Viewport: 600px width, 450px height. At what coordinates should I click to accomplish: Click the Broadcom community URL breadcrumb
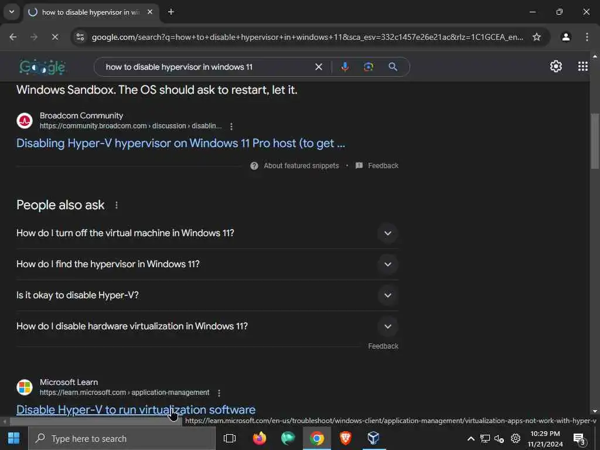[x=131, y=126]
